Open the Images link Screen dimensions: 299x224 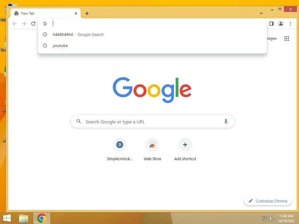pos(272,38)
